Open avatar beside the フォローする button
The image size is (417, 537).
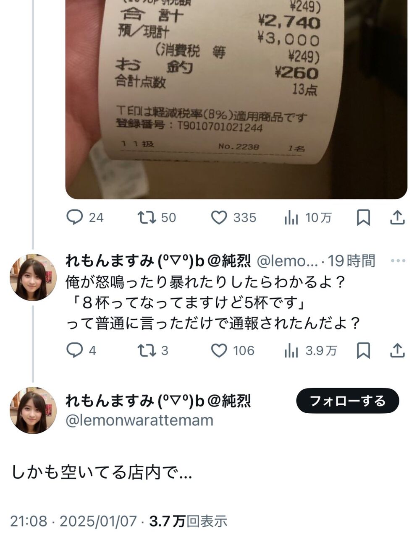tap(33, 410)
